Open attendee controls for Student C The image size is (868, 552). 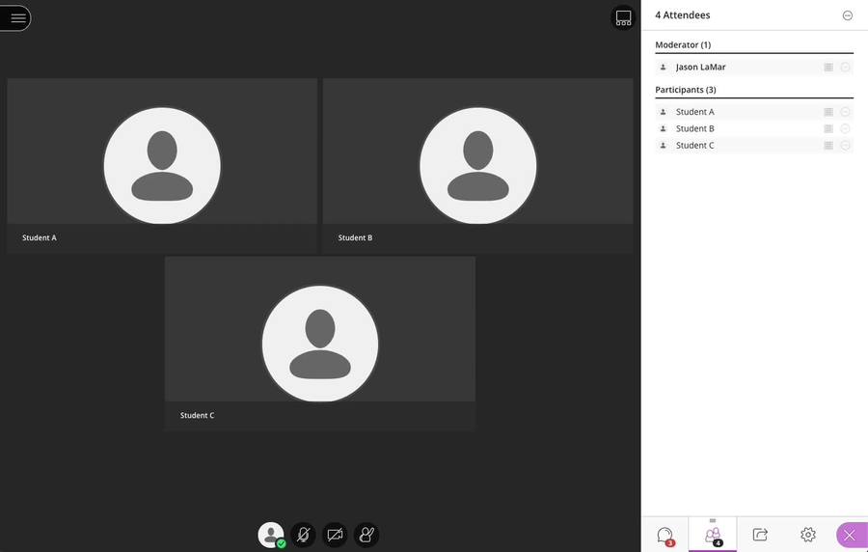[845, 146]
